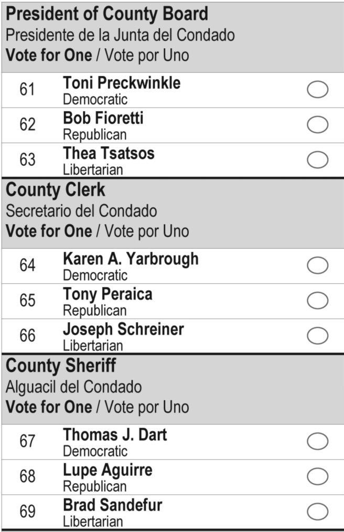Click the Brad Sandefur name text
Image resolution: width=344 pixels, height=532 pixels.
coord(112,505)
